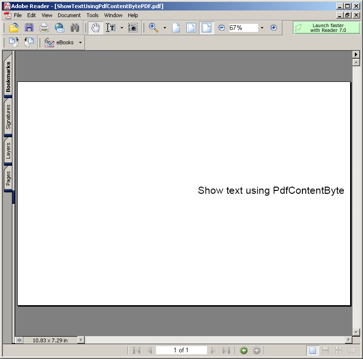
Task: Click the grey Next View button
Action: pos(257,350)
